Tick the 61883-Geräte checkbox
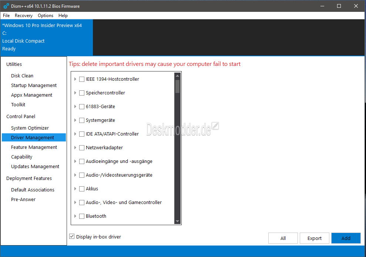Screen dimensions: 366x257 pos(82,107)
